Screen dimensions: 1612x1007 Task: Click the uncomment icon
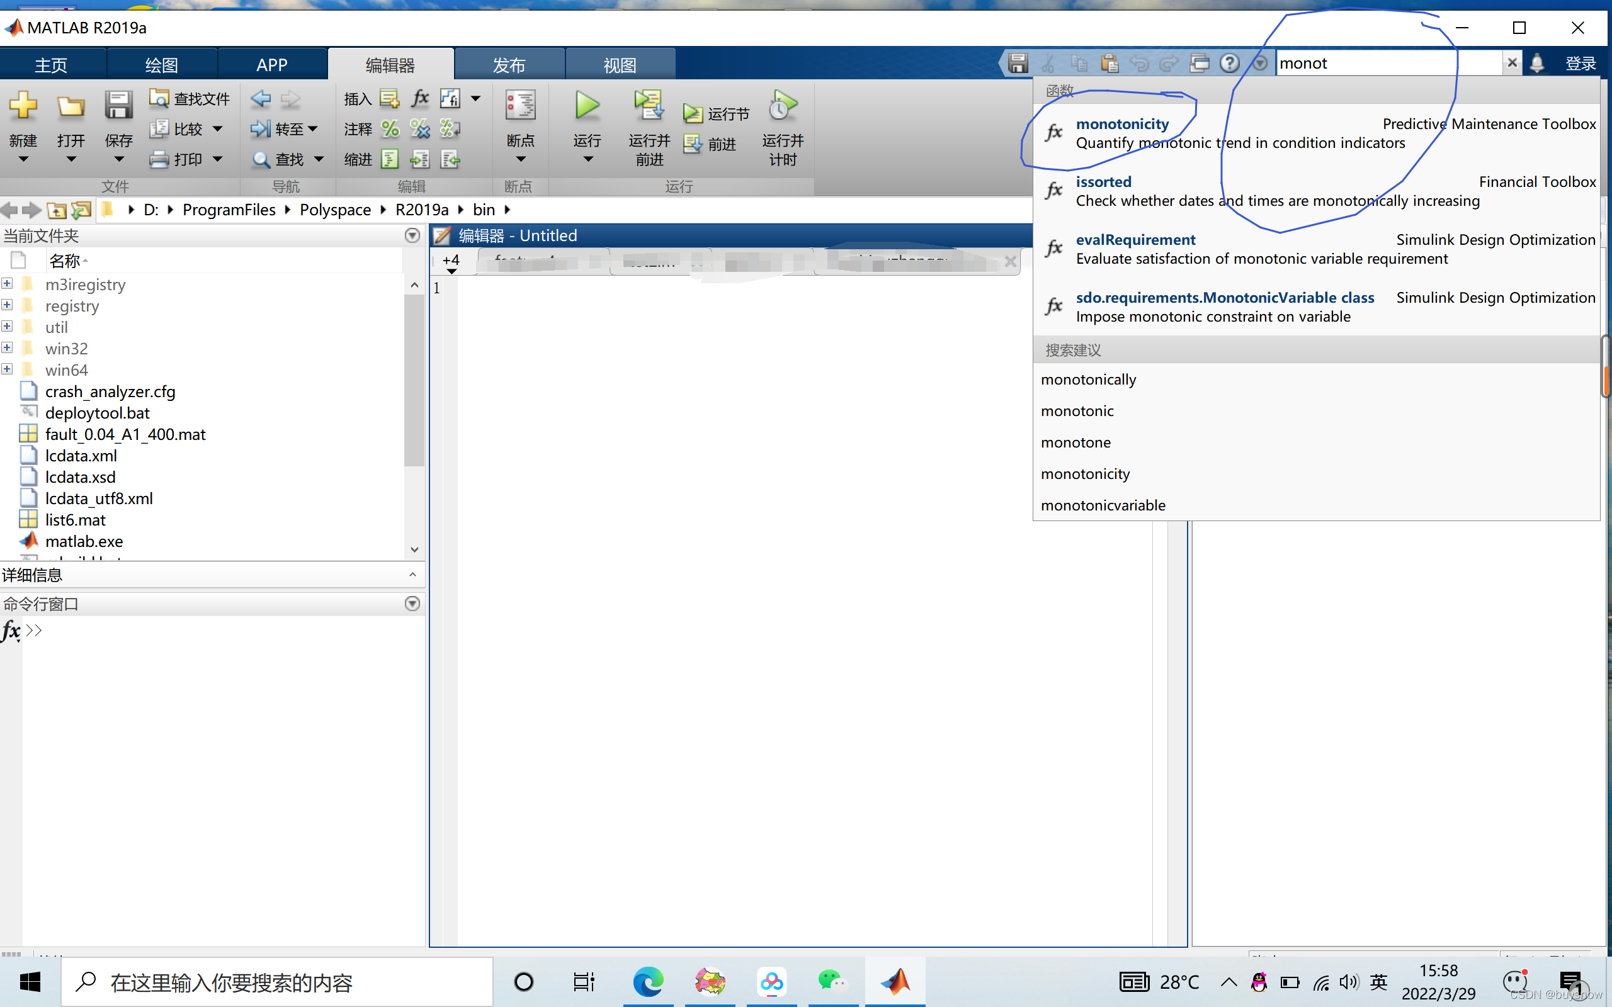coord(419,128)
